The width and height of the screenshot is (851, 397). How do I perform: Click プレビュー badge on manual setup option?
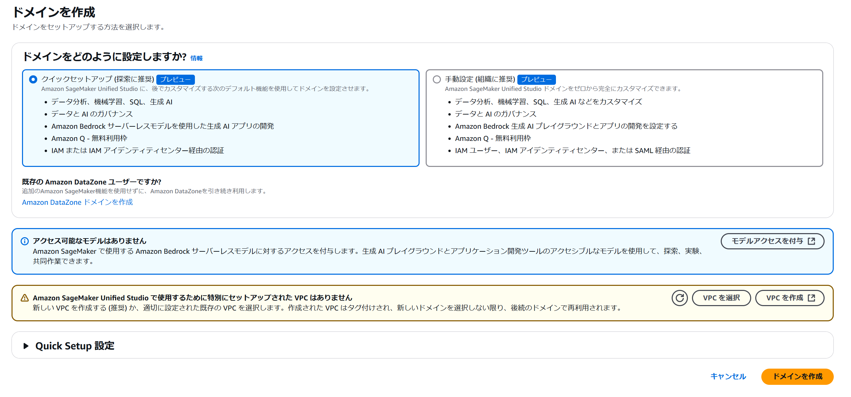pos(536,79)
